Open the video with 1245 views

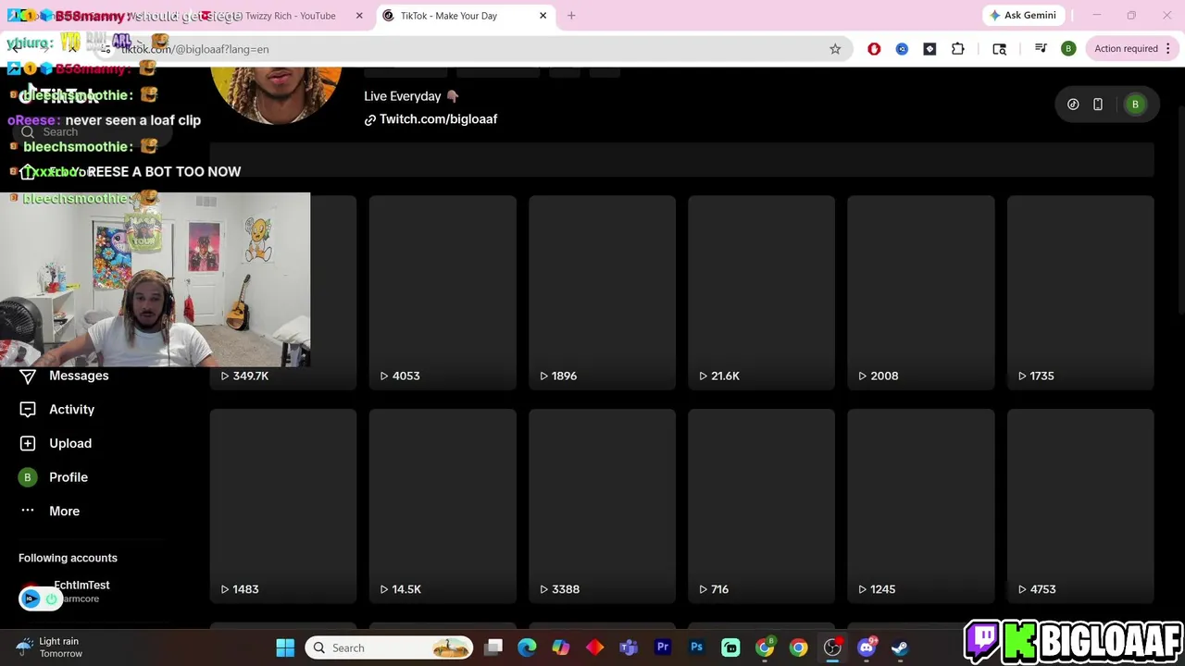click(x=921, y=506)
